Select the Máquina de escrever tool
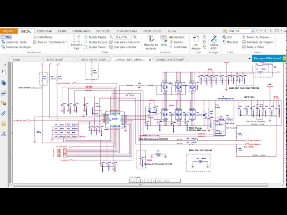Image resolution: width=287 pixels, height=215 pixels. 151,43
